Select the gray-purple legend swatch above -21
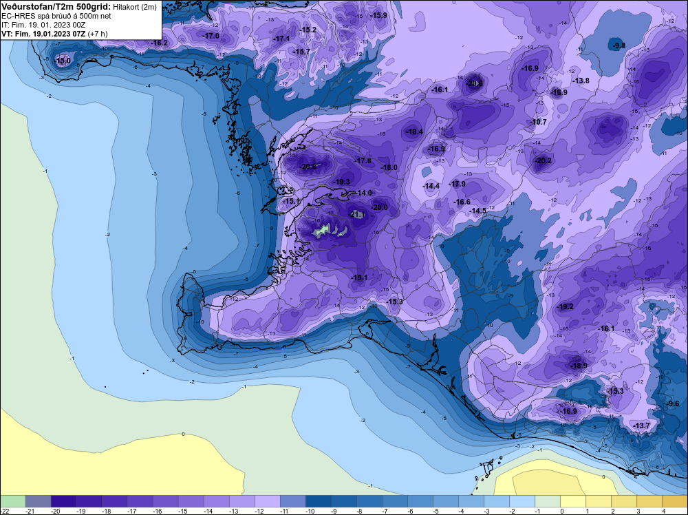 (x=38, y=501)
